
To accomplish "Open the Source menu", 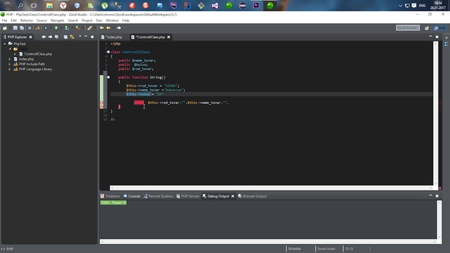I will (x=41, y=20).
